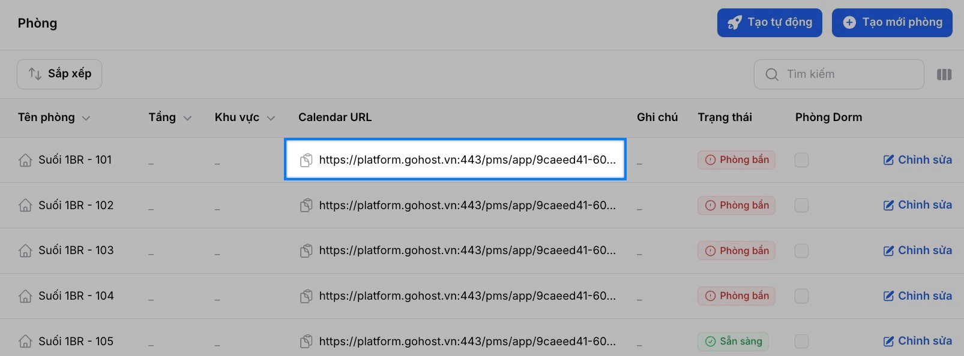Check Phòng Dorm box for Suối 1BR - 101

(x=801, y=160)
